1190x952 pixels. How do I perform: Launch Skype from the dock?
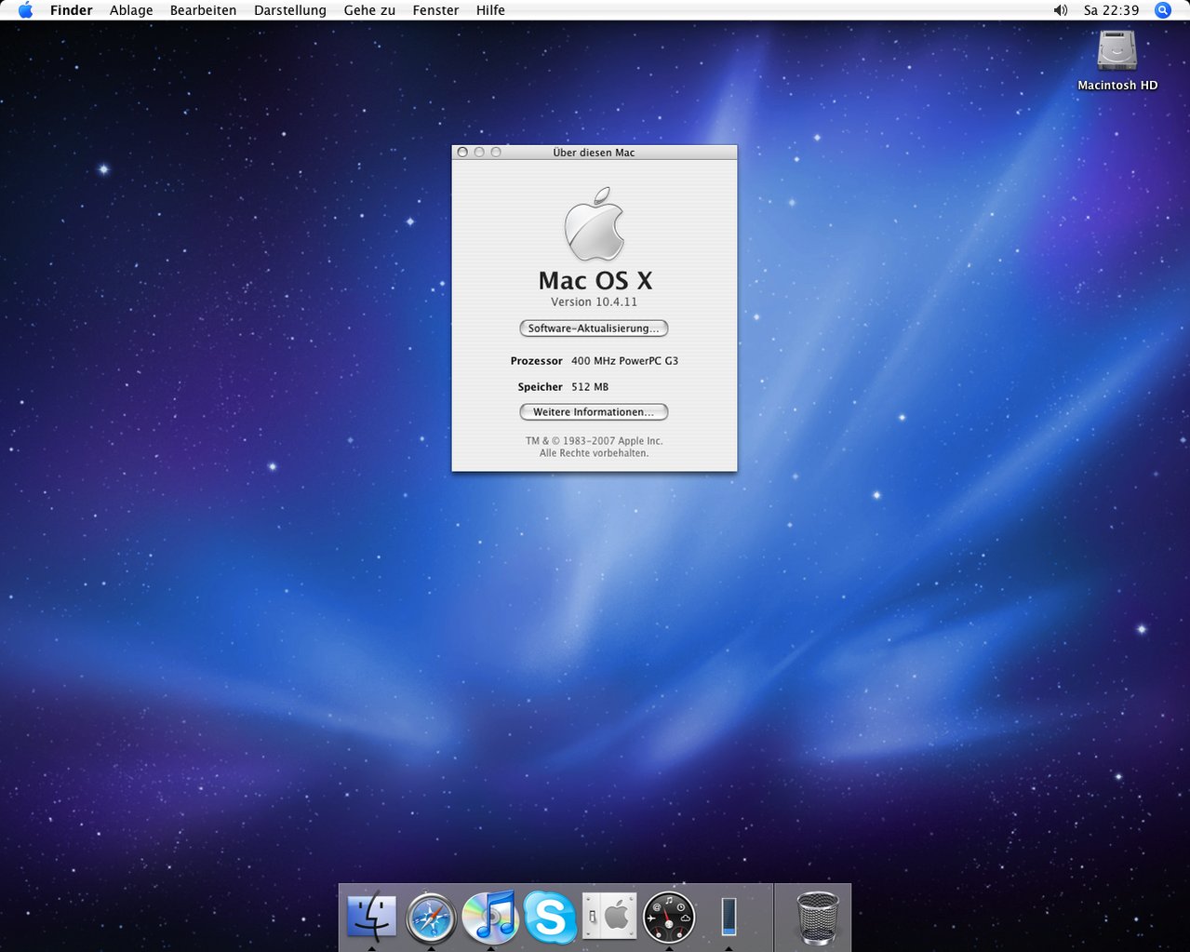coord(550,918)
